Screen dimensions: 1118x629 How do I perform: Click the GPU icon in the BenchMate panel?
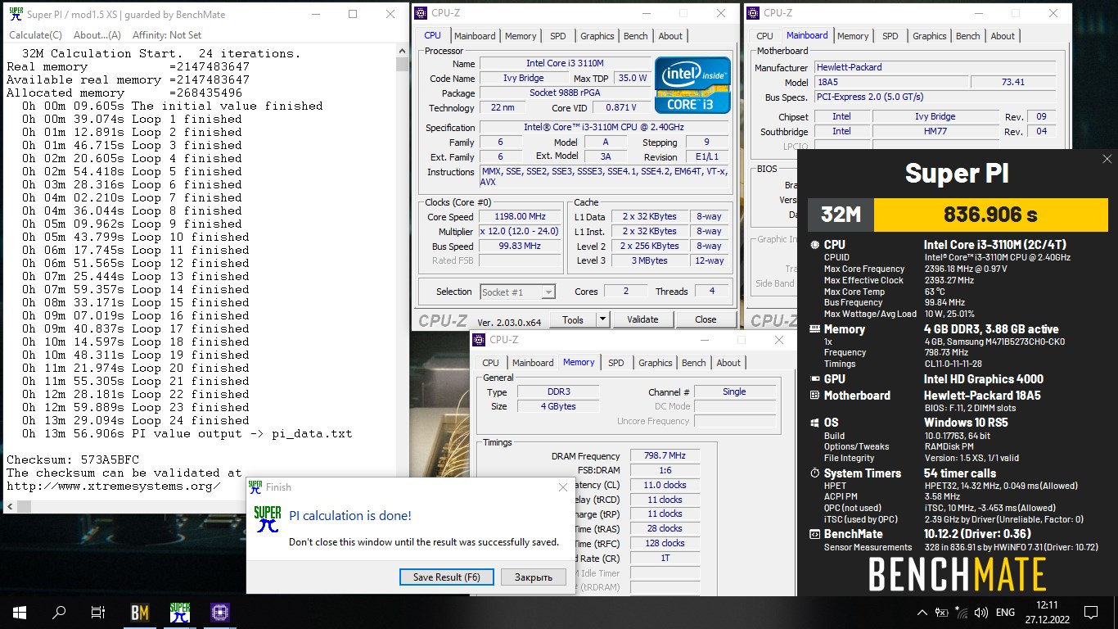814,379
